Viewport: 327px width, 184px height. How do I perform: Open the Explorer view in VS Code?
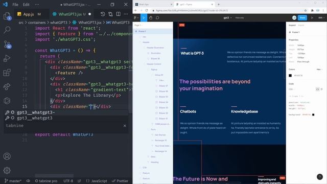click(x=7, y=16)
